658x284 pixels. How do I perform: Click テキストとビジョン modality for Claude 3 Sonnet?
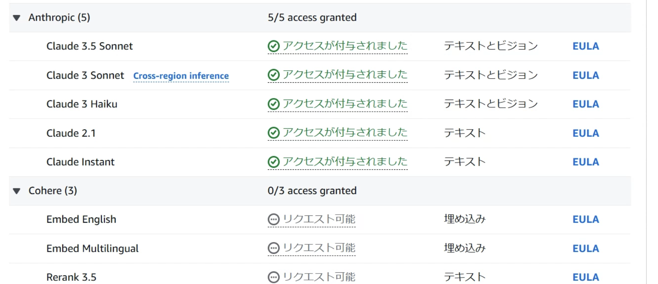coord(491,75)
